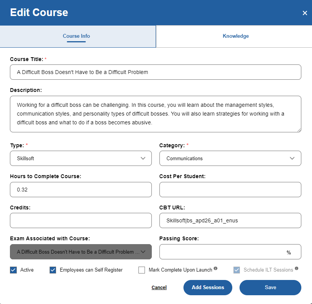The height and width of the screenshot is (304, 312).
Task: Click the Passing Score percentage field
Action: point(230,252)
